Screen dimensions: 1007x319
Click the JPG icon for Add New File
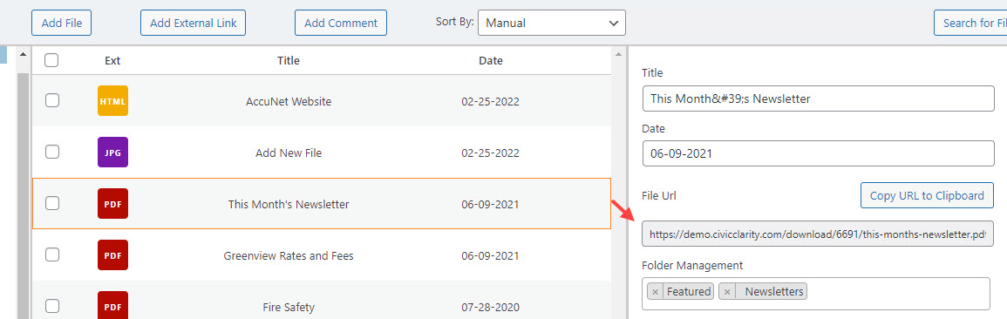pos(113,153)
